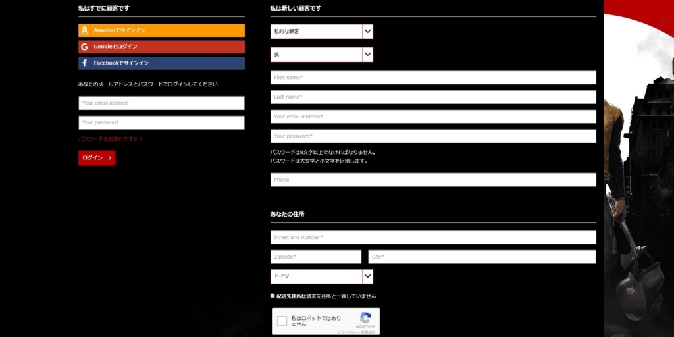This screenshot has width=674, height=337.
Task: Click the 私はすでに顧客です heading
Action: pos(103,8)
